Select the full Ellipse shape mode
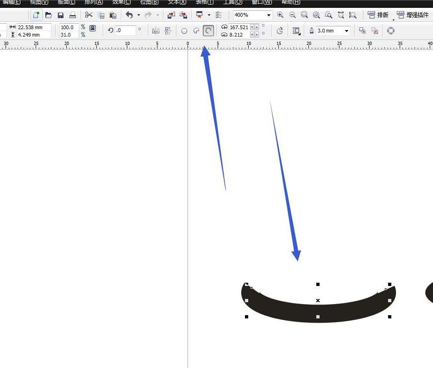The width and height of the screenshot is (433, 368). [x=184, y=31]
